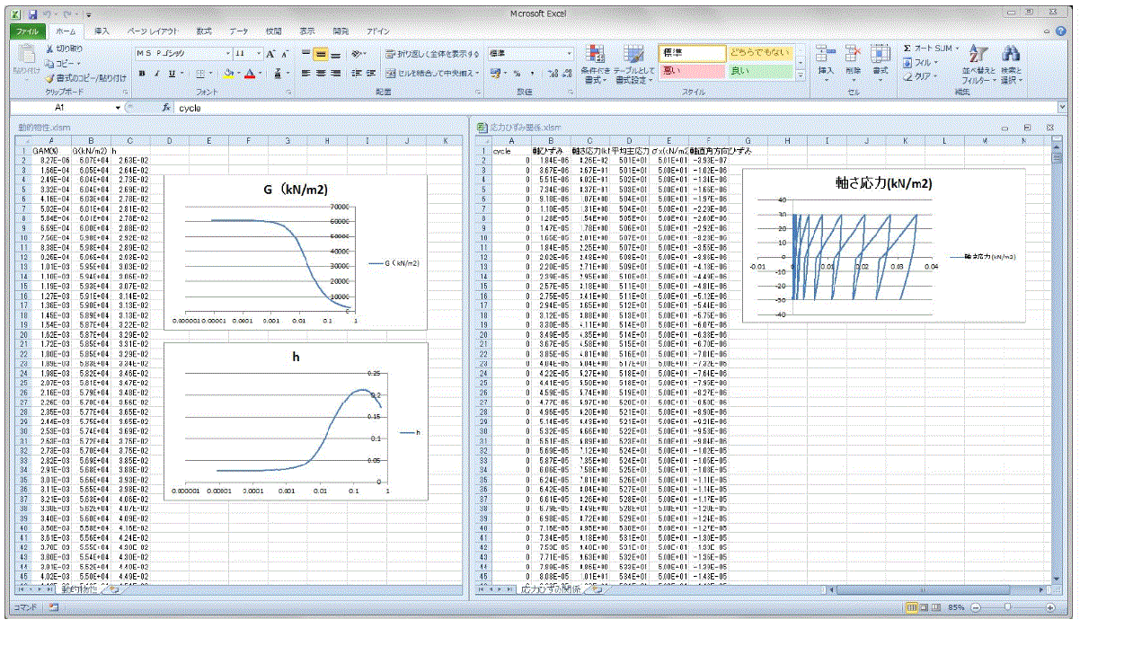The width and height of the screenshot is (1124, 646).
Task: Click the zoom slider in status bar
Action: [1008, 607]
